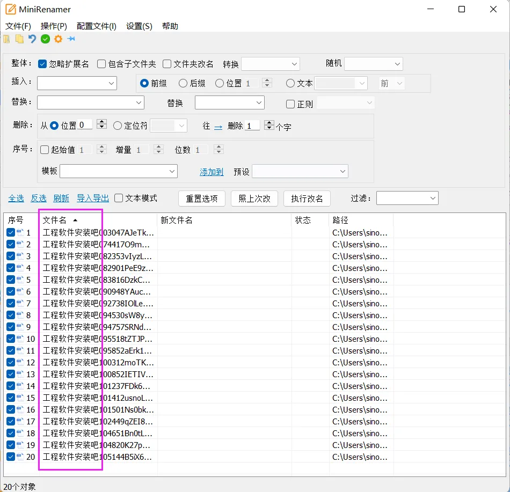Open settings via the orange gear icon

(x=58, y=39)
